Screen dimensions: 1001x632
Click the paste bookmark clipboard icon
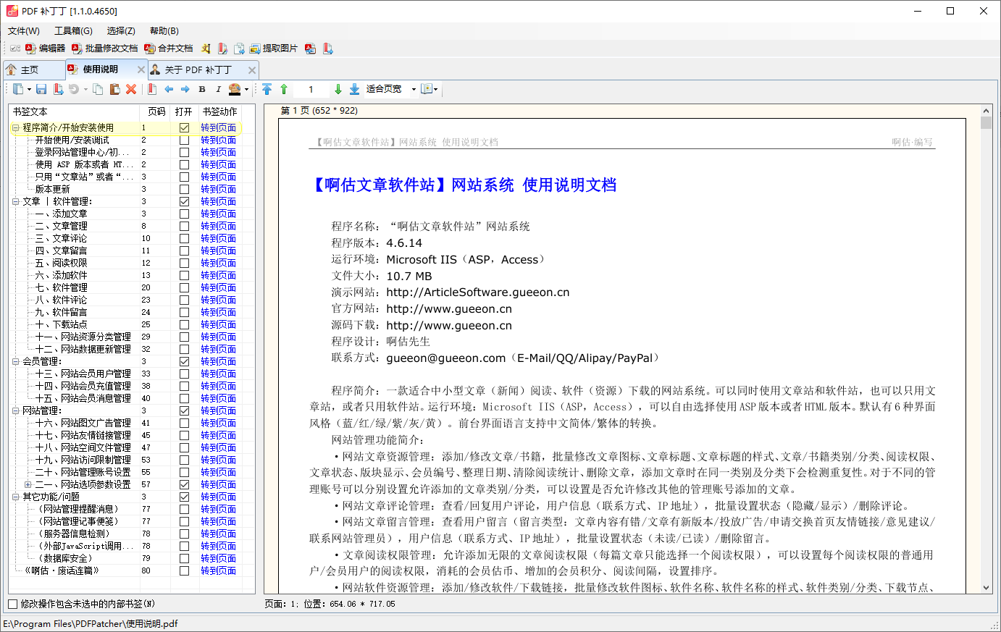pos(114,89)
